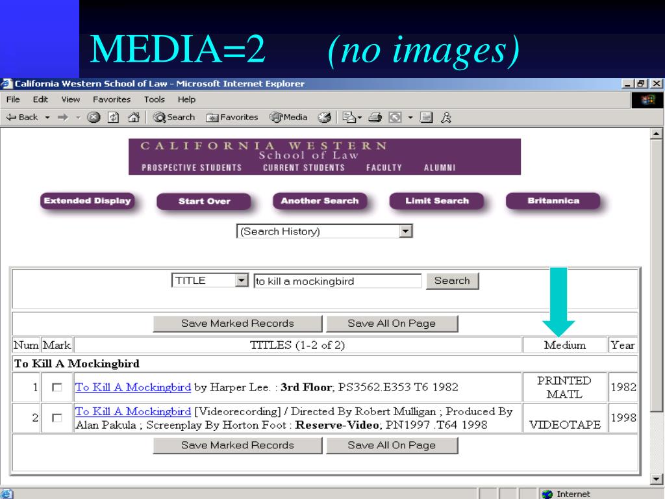This screenshot has height=499, width=665.
Task: Click the vertical scrollbar thumb
Action: point(656,275)
